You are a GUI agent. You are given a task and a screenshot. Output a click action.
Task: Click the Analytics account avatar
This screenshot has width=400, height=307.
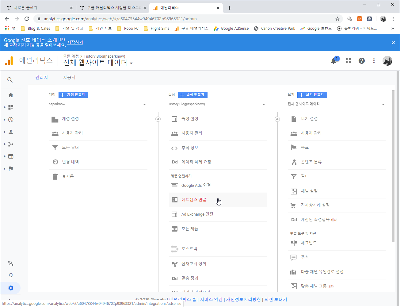click(x=387, y=61)
